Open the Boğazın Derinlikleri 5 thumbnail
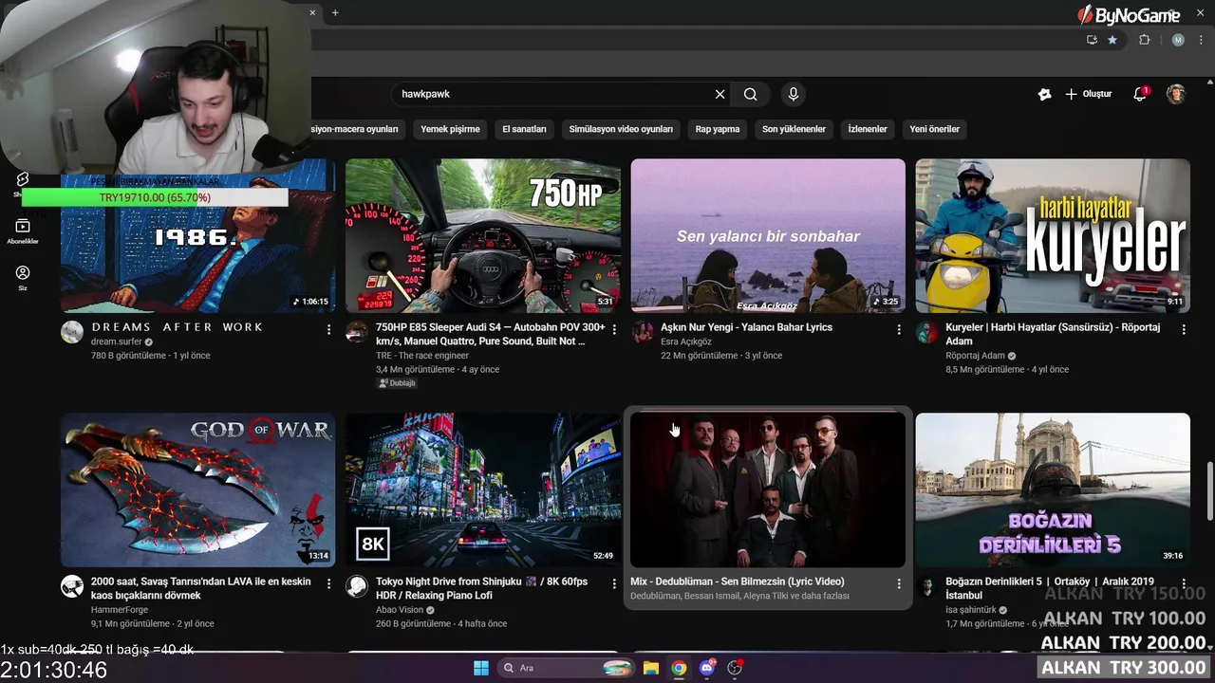The width and height of the screenshot is (1215, 683). (x=1053, y=489)
